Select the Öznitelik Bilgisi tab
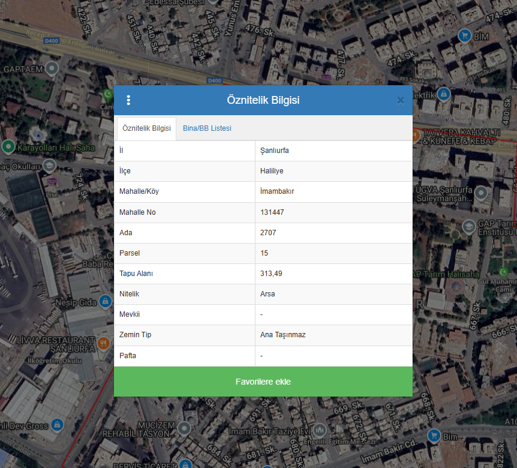Image resolution: width=517 pixels, height=468 pixels. click(146, 128)
